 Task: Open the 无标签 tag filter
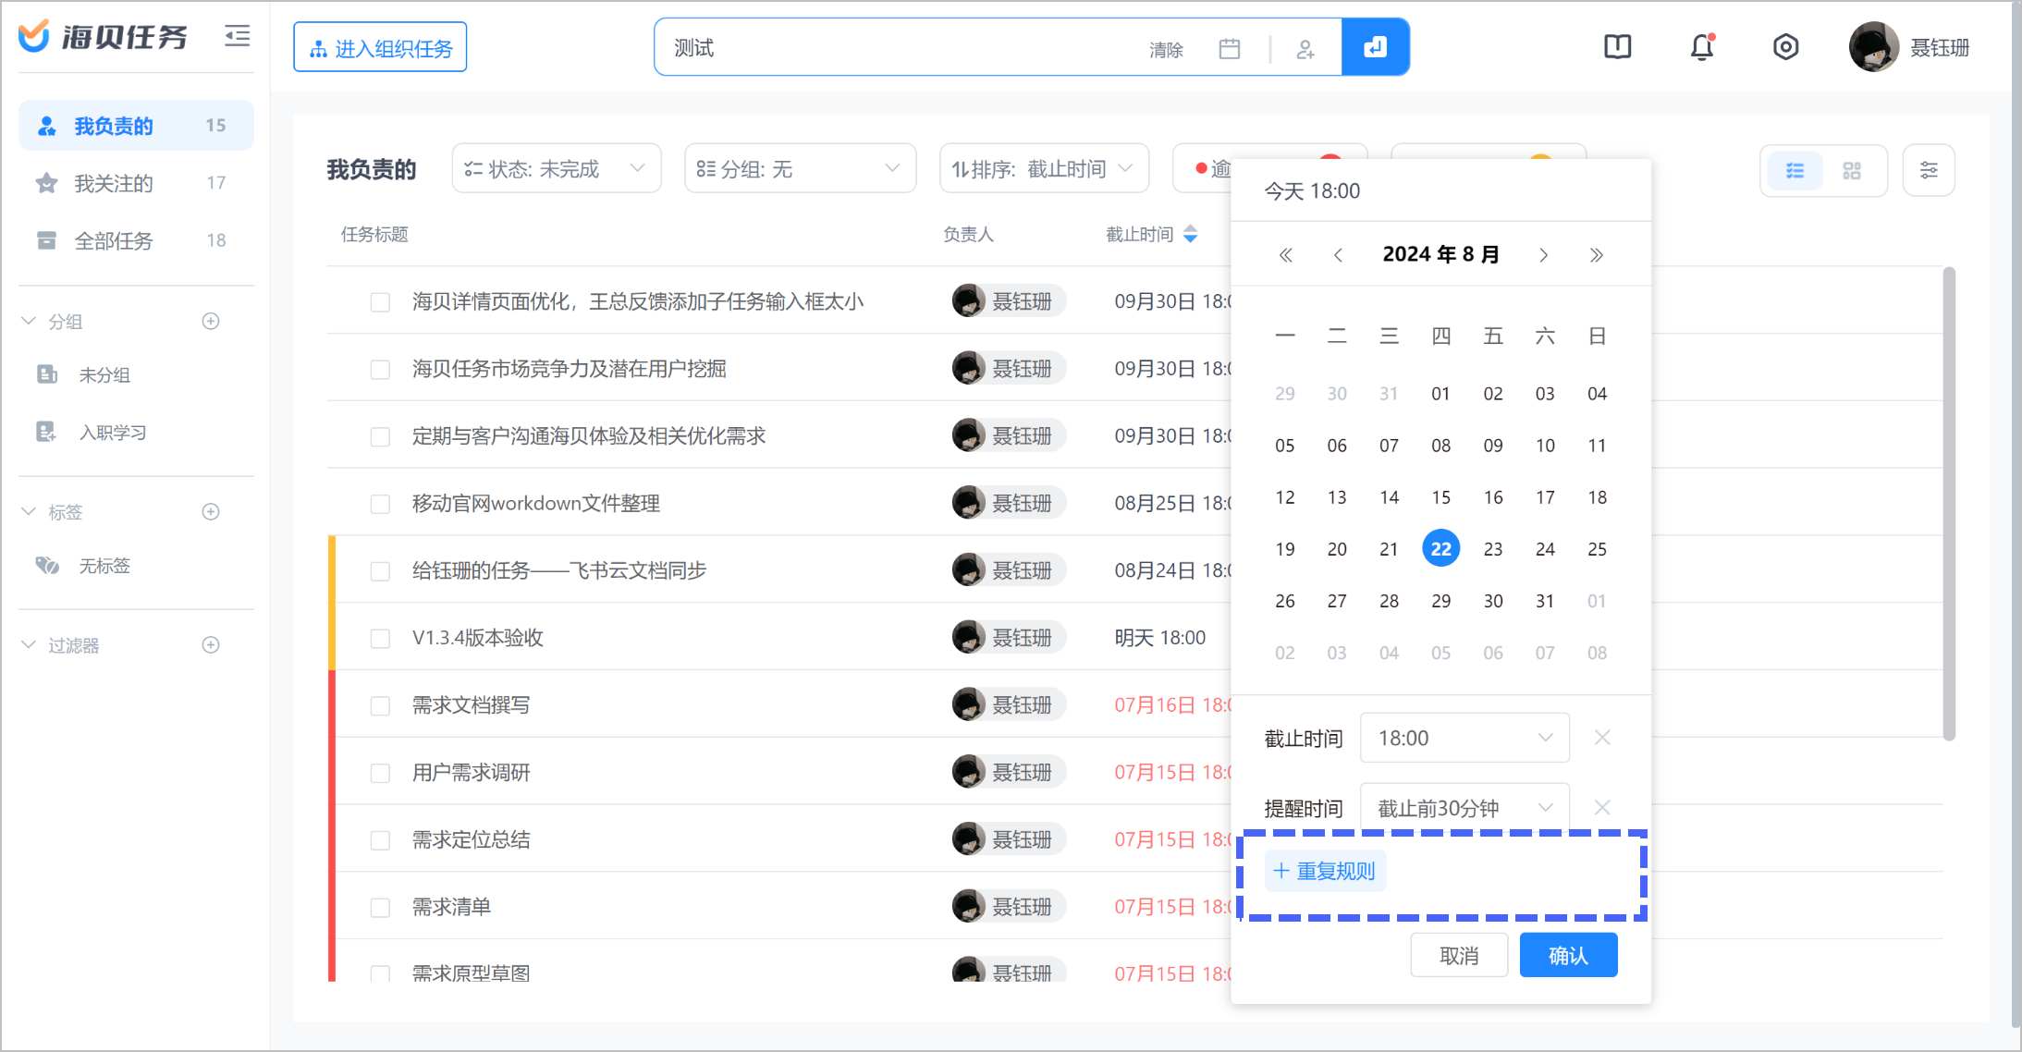click(104, 565)
